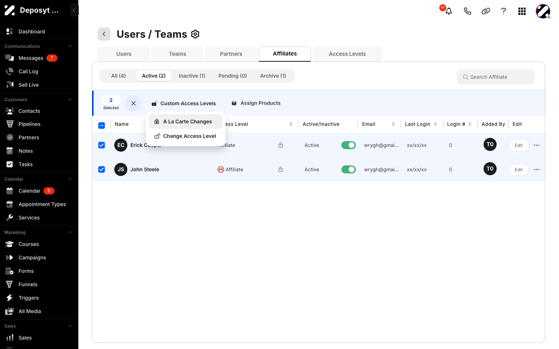The image size is (559, 349).
Task: Open the lock icon in John Steele's row
Action: [281, 169]
